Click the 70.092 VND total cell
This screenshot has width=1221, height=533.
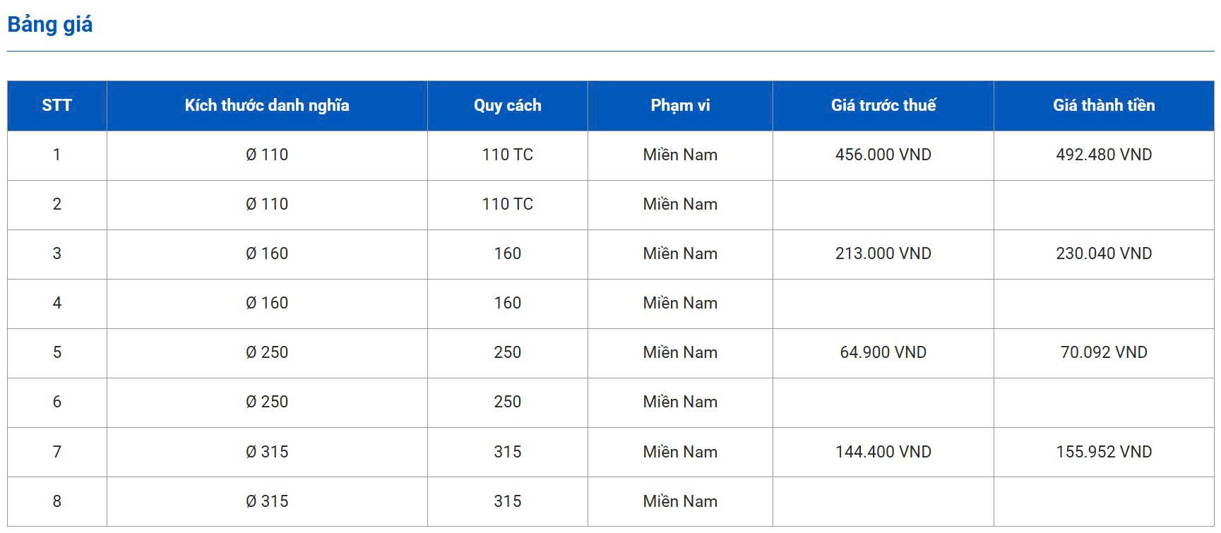click(1104, 353)
